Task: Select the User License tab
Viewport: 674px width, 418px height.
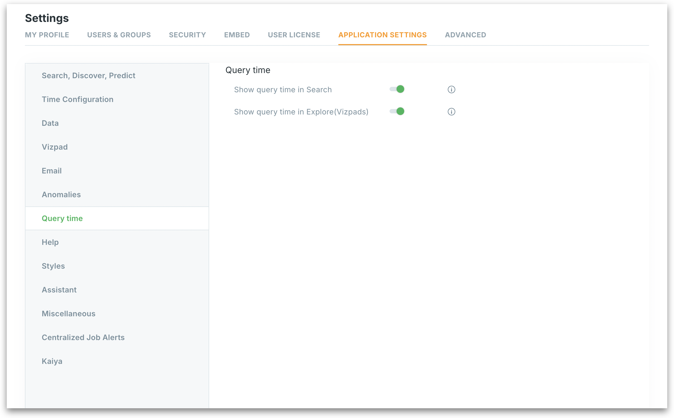Action: coord(294,35)
